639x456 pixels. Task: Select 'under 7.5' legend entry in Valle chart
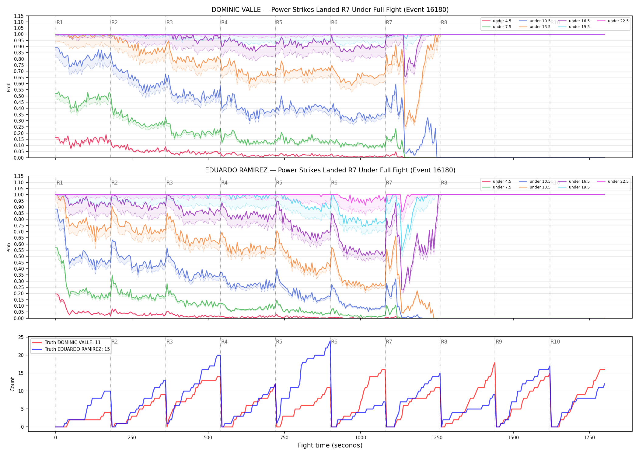[x=497, y=27]
